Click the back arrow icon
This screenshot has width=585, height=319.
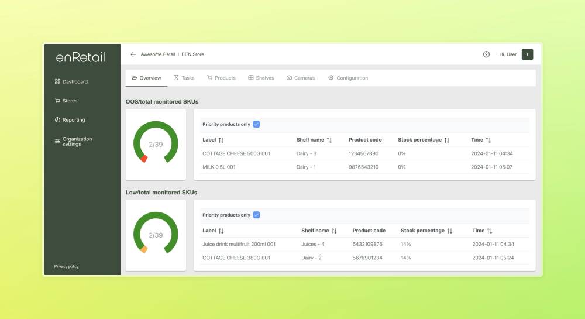[x=133, y=54]
